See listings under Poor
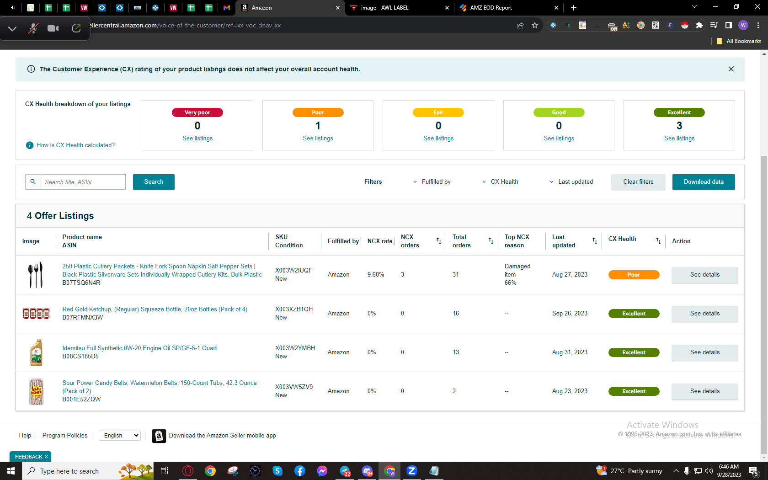 (x=318, y=139)
